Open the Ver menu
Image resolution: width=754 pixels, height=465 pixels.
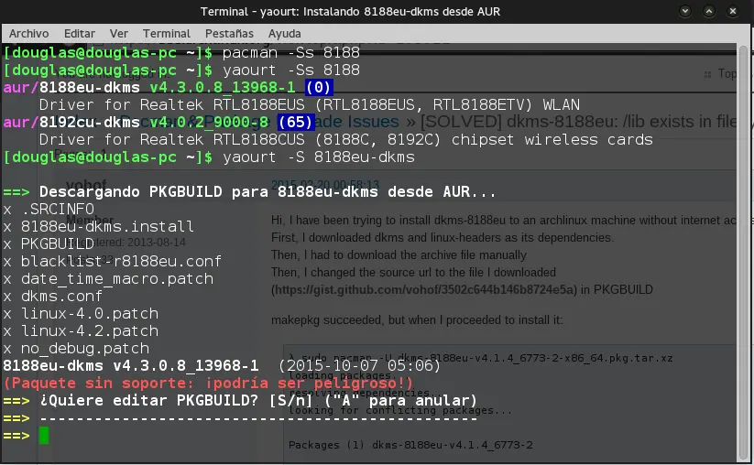[119, 34]
